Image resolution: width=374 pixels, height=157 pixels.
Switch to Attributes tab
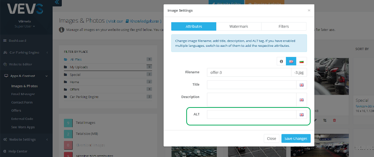[x=194, y=26]
